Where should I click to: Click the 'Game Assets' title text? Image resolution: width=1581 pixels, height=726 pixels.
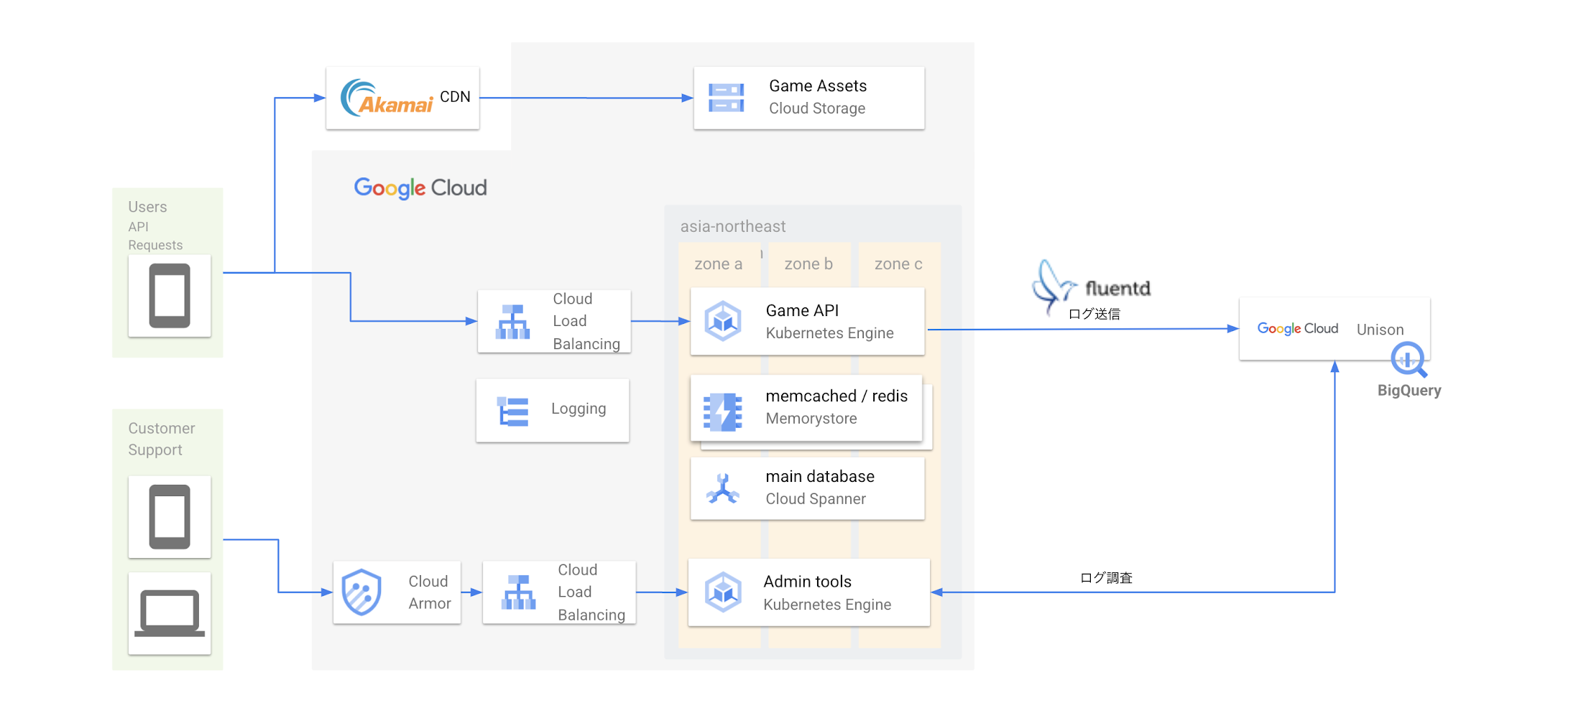[818, 86]
